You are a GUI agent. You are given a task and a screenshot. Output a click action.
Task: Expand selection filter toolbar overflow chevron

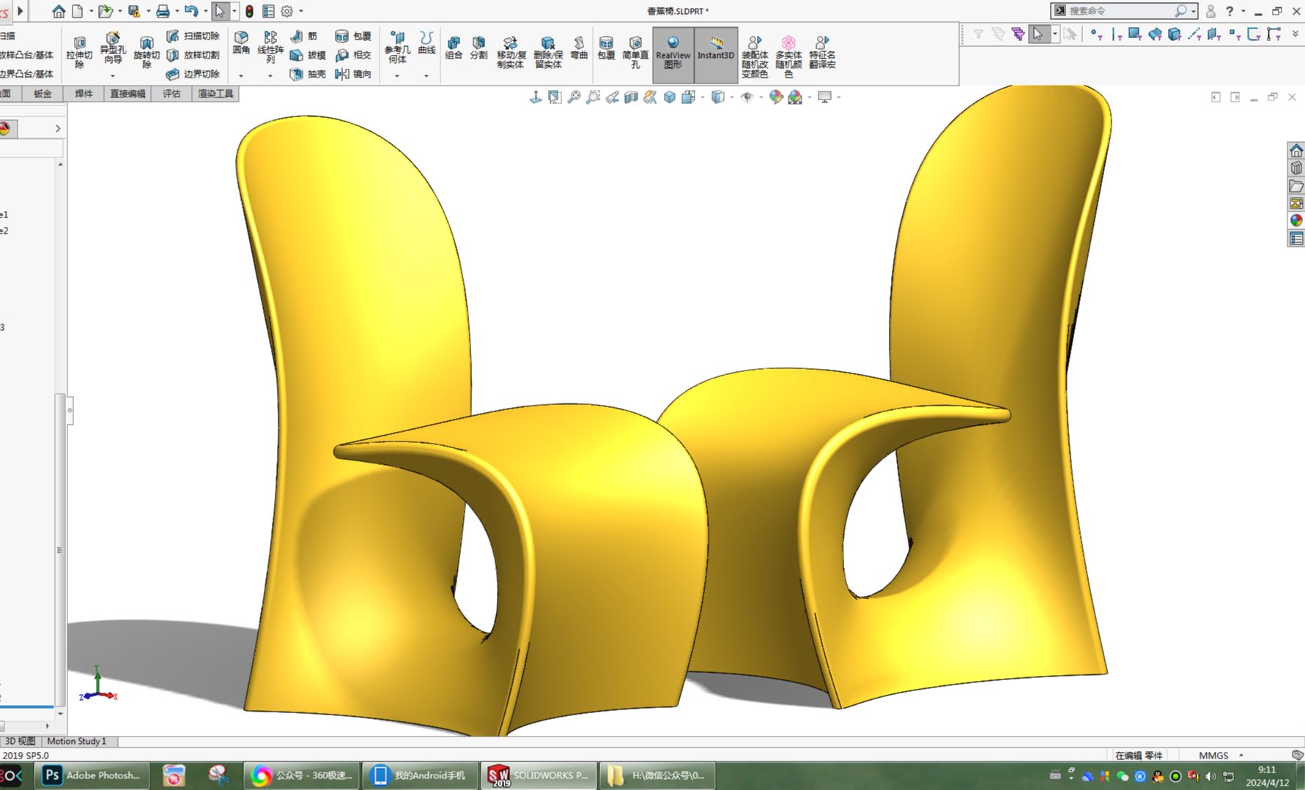coord(1295,34)
